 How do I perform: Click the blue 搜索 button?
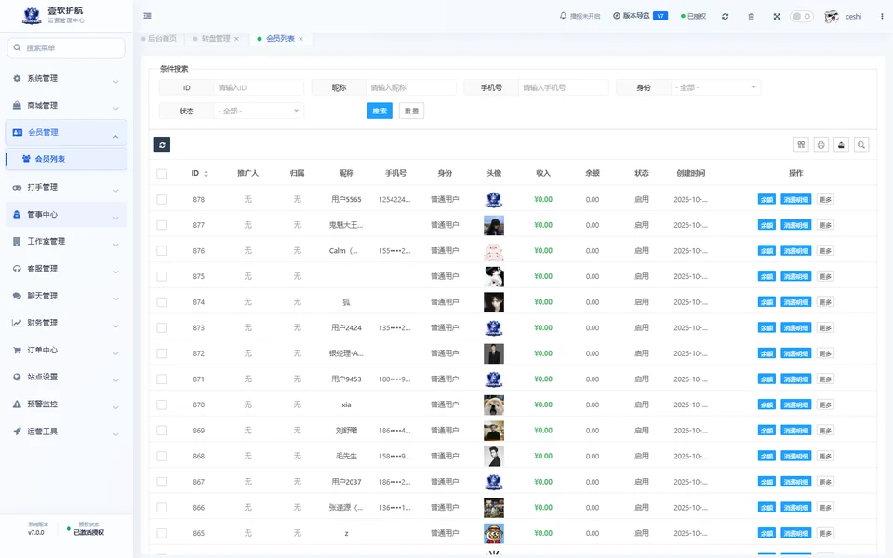tap(380, 111)
